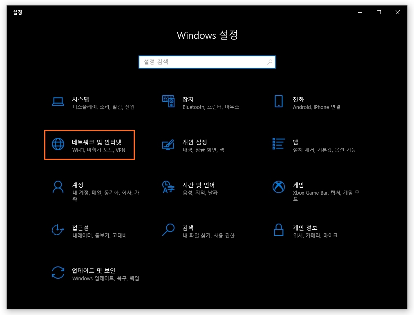Click the text 내 파일 찾기, 사용 권한
The image size is (414, 315).
tap(208, 235)
